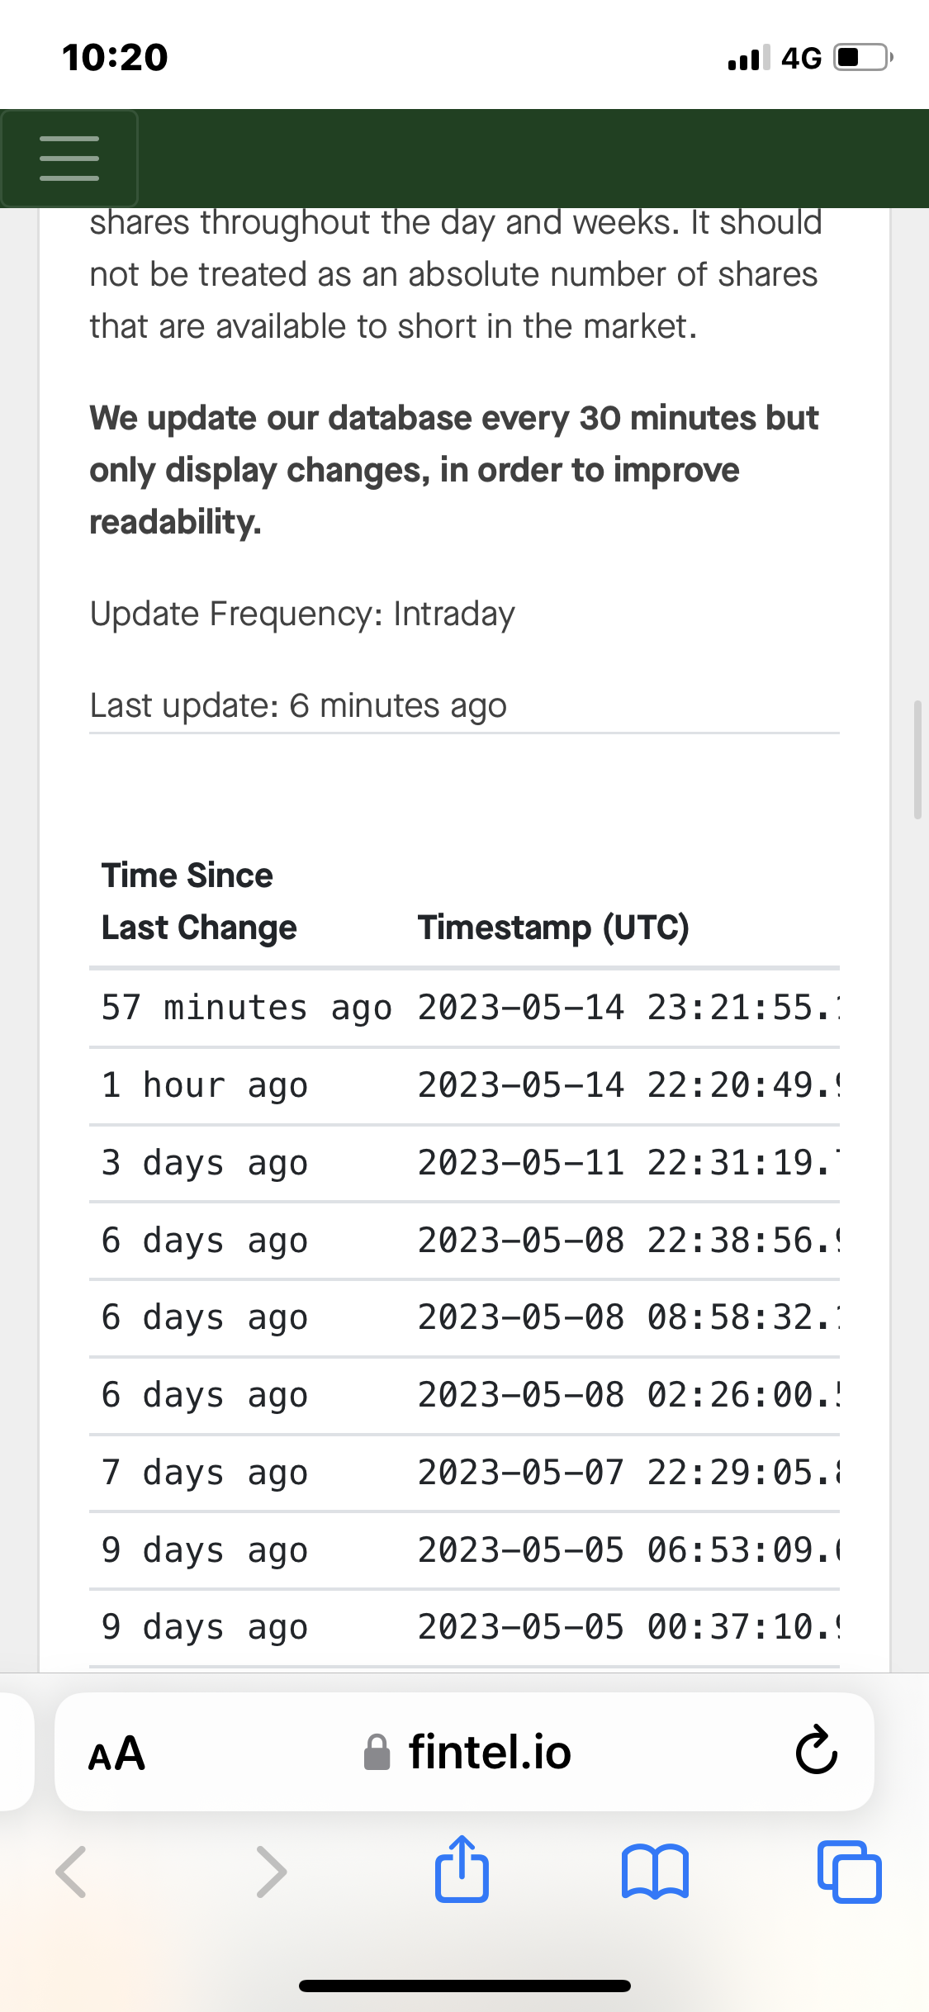Select the 1 hour ago row
This screenshot has width=929, height=2012.
pos(205,1085)
